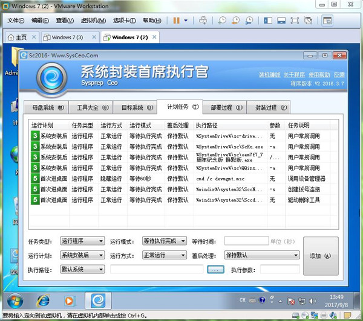Image resolution: width=363 pixels, height=321 pixels.
Task: Click the 反馈 link
Action: click(x=339, y=75)
